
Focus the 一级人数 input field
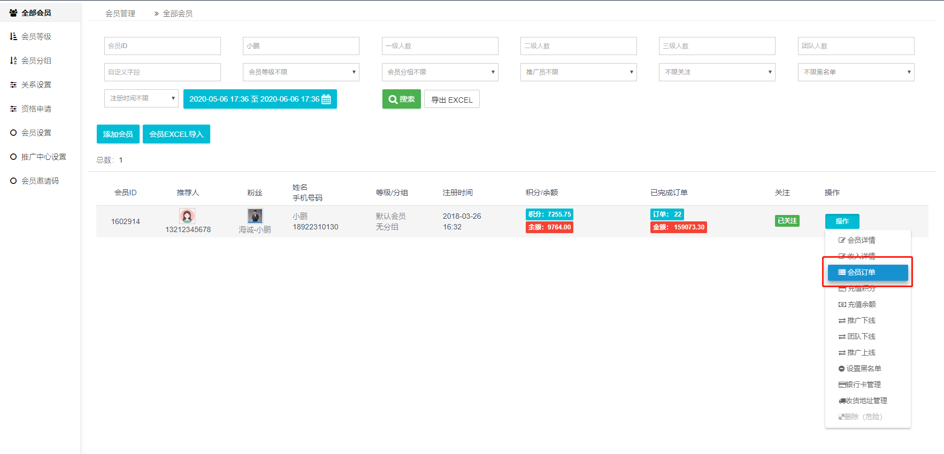tap(440, 46)
